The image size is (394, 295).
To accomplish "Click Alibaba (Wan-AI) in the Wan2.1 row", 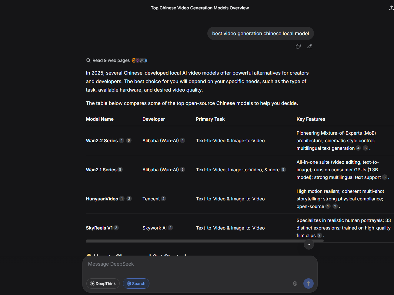I will (x=161, y=170).
